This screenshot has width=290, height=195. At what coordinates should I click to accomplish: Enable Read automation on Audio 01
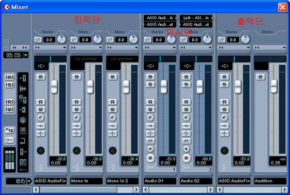tap(151, 102)
